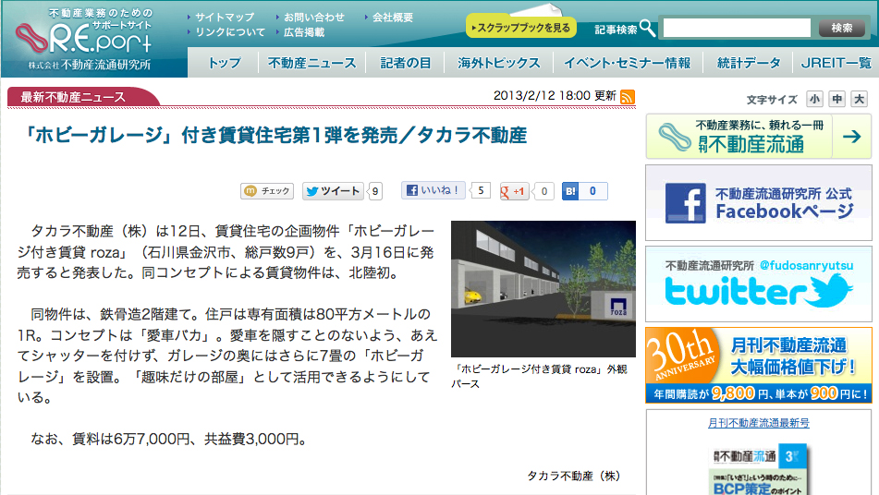The width and height of the screenshot is (879, 495).
Task: Click the tweet count 9 bubble
Action: click(x=375, y=191)
